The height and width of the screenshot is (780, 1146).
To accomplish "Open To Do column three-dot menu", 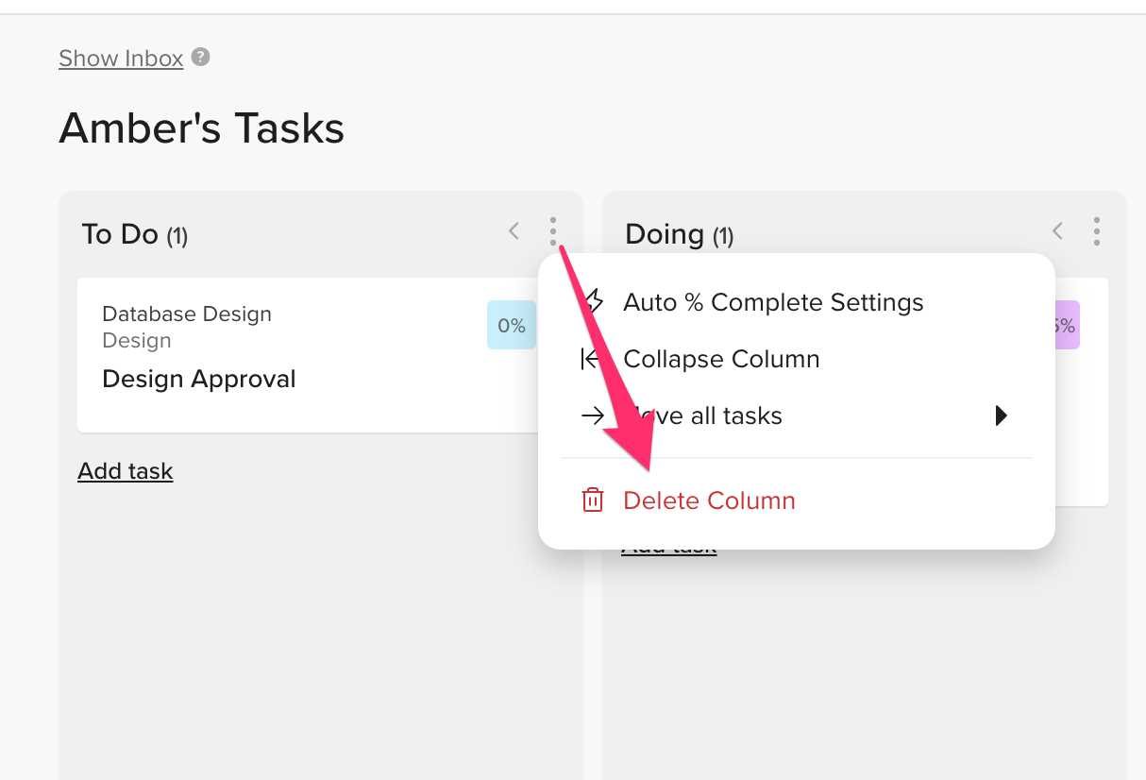I will click(553, 231).
